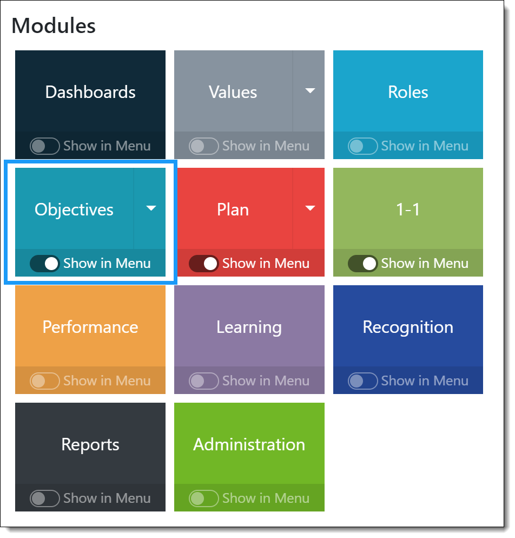Open the 1-1 module tile
Screen dimensions: 515x538
pyautogui.click(x=408, y=209)
